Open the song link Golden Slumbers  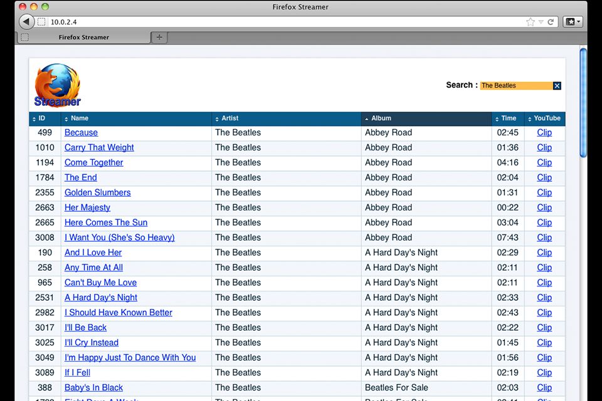click(x=98, y=192)
